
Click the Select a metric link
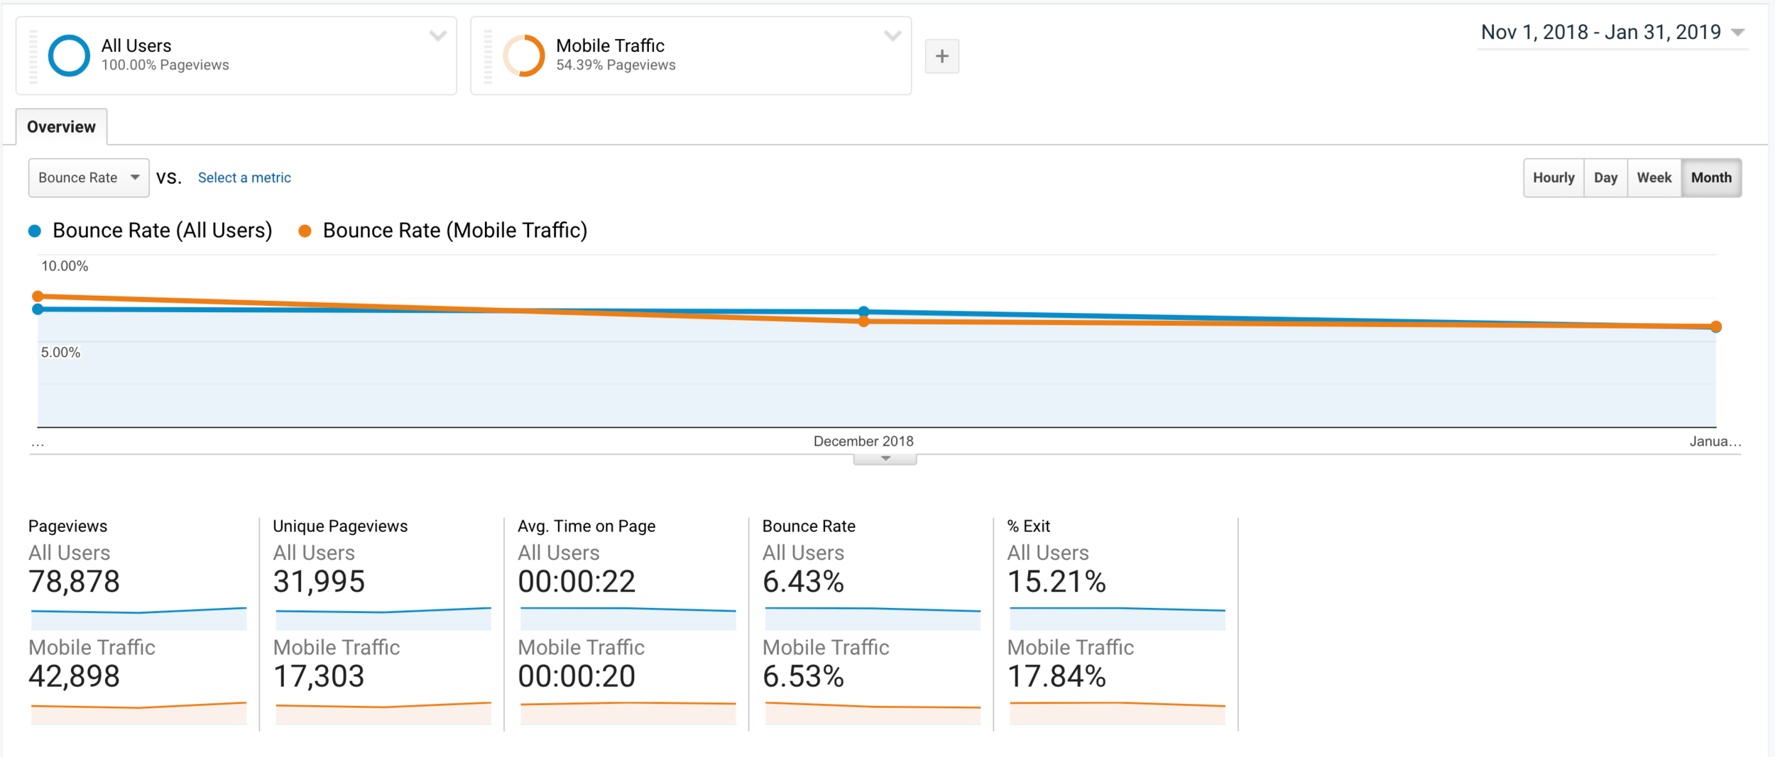[244, 177]
